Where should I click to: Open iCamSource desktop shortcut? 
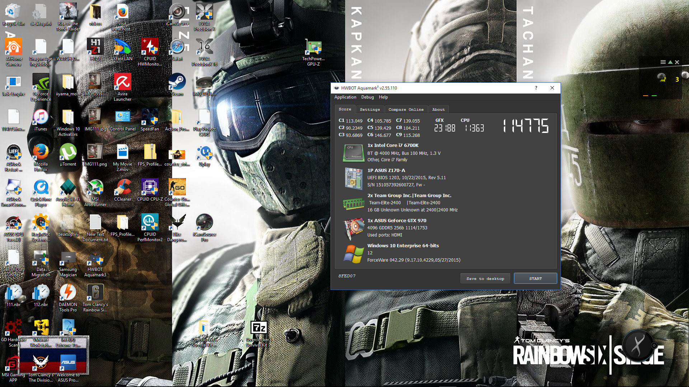pyautogui.click(x=177, y=15)
